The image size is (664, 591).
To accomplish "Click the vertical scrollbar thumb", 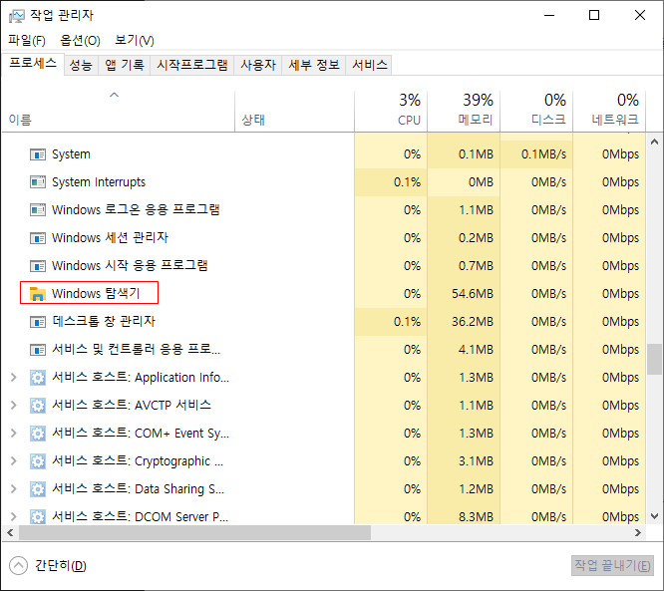I will point(654,359).
